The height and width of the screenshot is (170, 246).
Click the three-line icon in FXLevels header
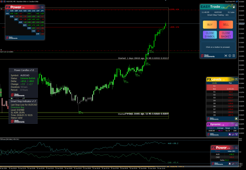pos(233,79)
